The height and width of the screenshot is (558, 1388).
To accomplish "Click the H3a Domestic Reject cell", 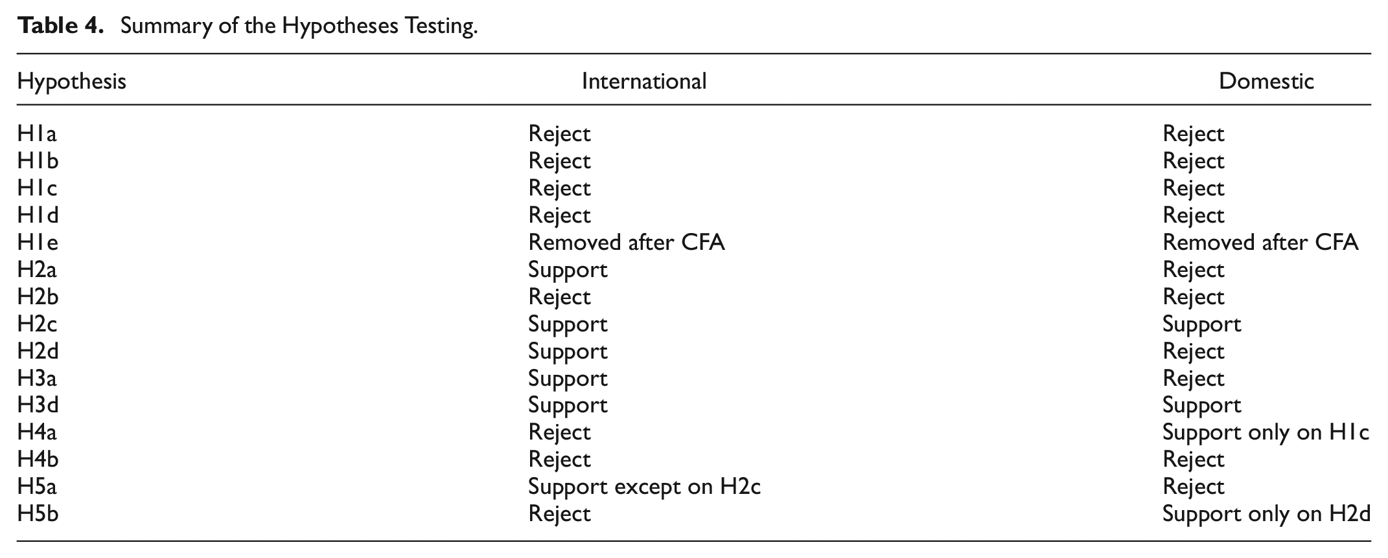I will (x=1194, y=379).
